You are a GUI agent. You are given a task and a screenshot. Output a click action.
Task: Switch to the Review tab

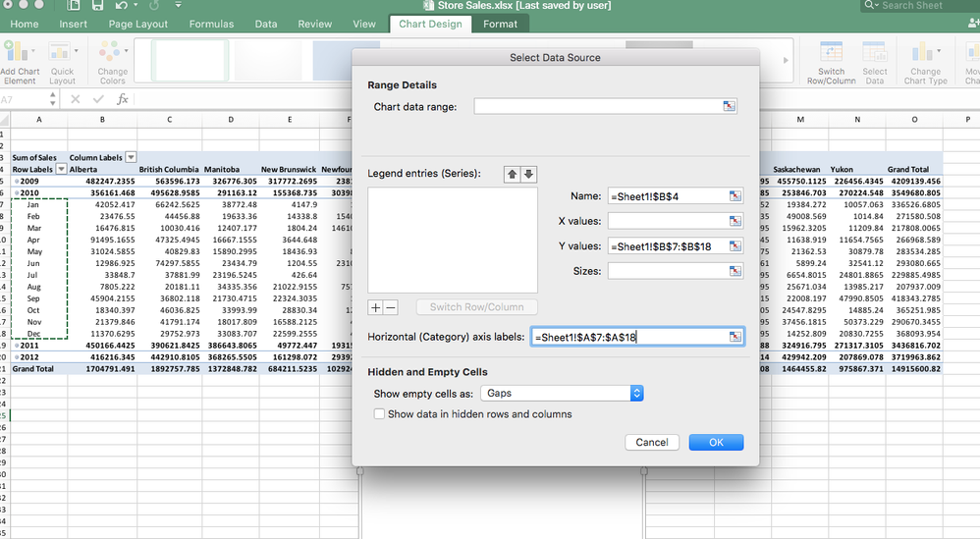point(314,24)
